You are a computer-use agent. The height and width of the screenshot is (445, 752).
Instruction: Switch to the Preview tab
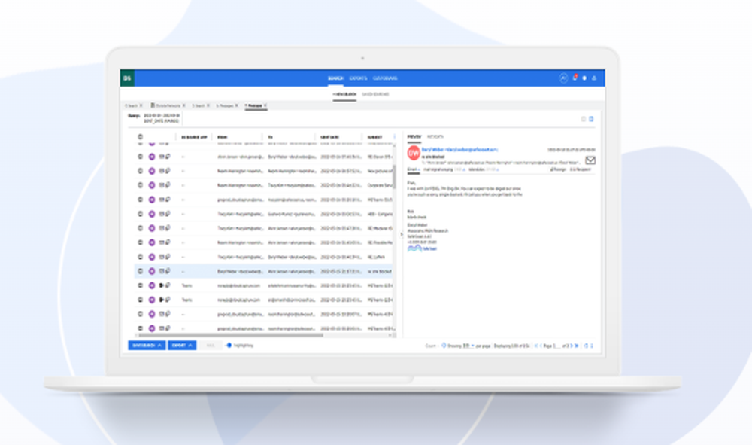click(414, 137)
